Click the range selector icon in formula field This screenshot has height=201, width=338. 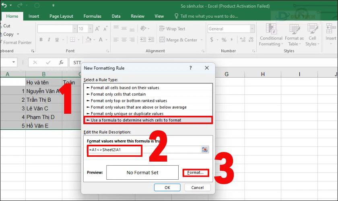tap(205, 150)
